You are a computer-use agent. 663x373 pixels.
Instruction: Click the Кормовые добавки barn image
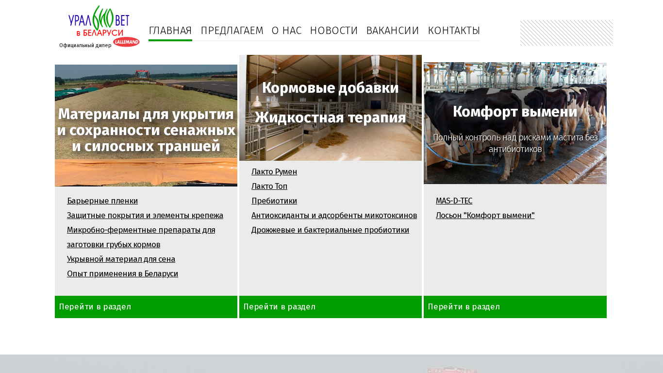331,107
